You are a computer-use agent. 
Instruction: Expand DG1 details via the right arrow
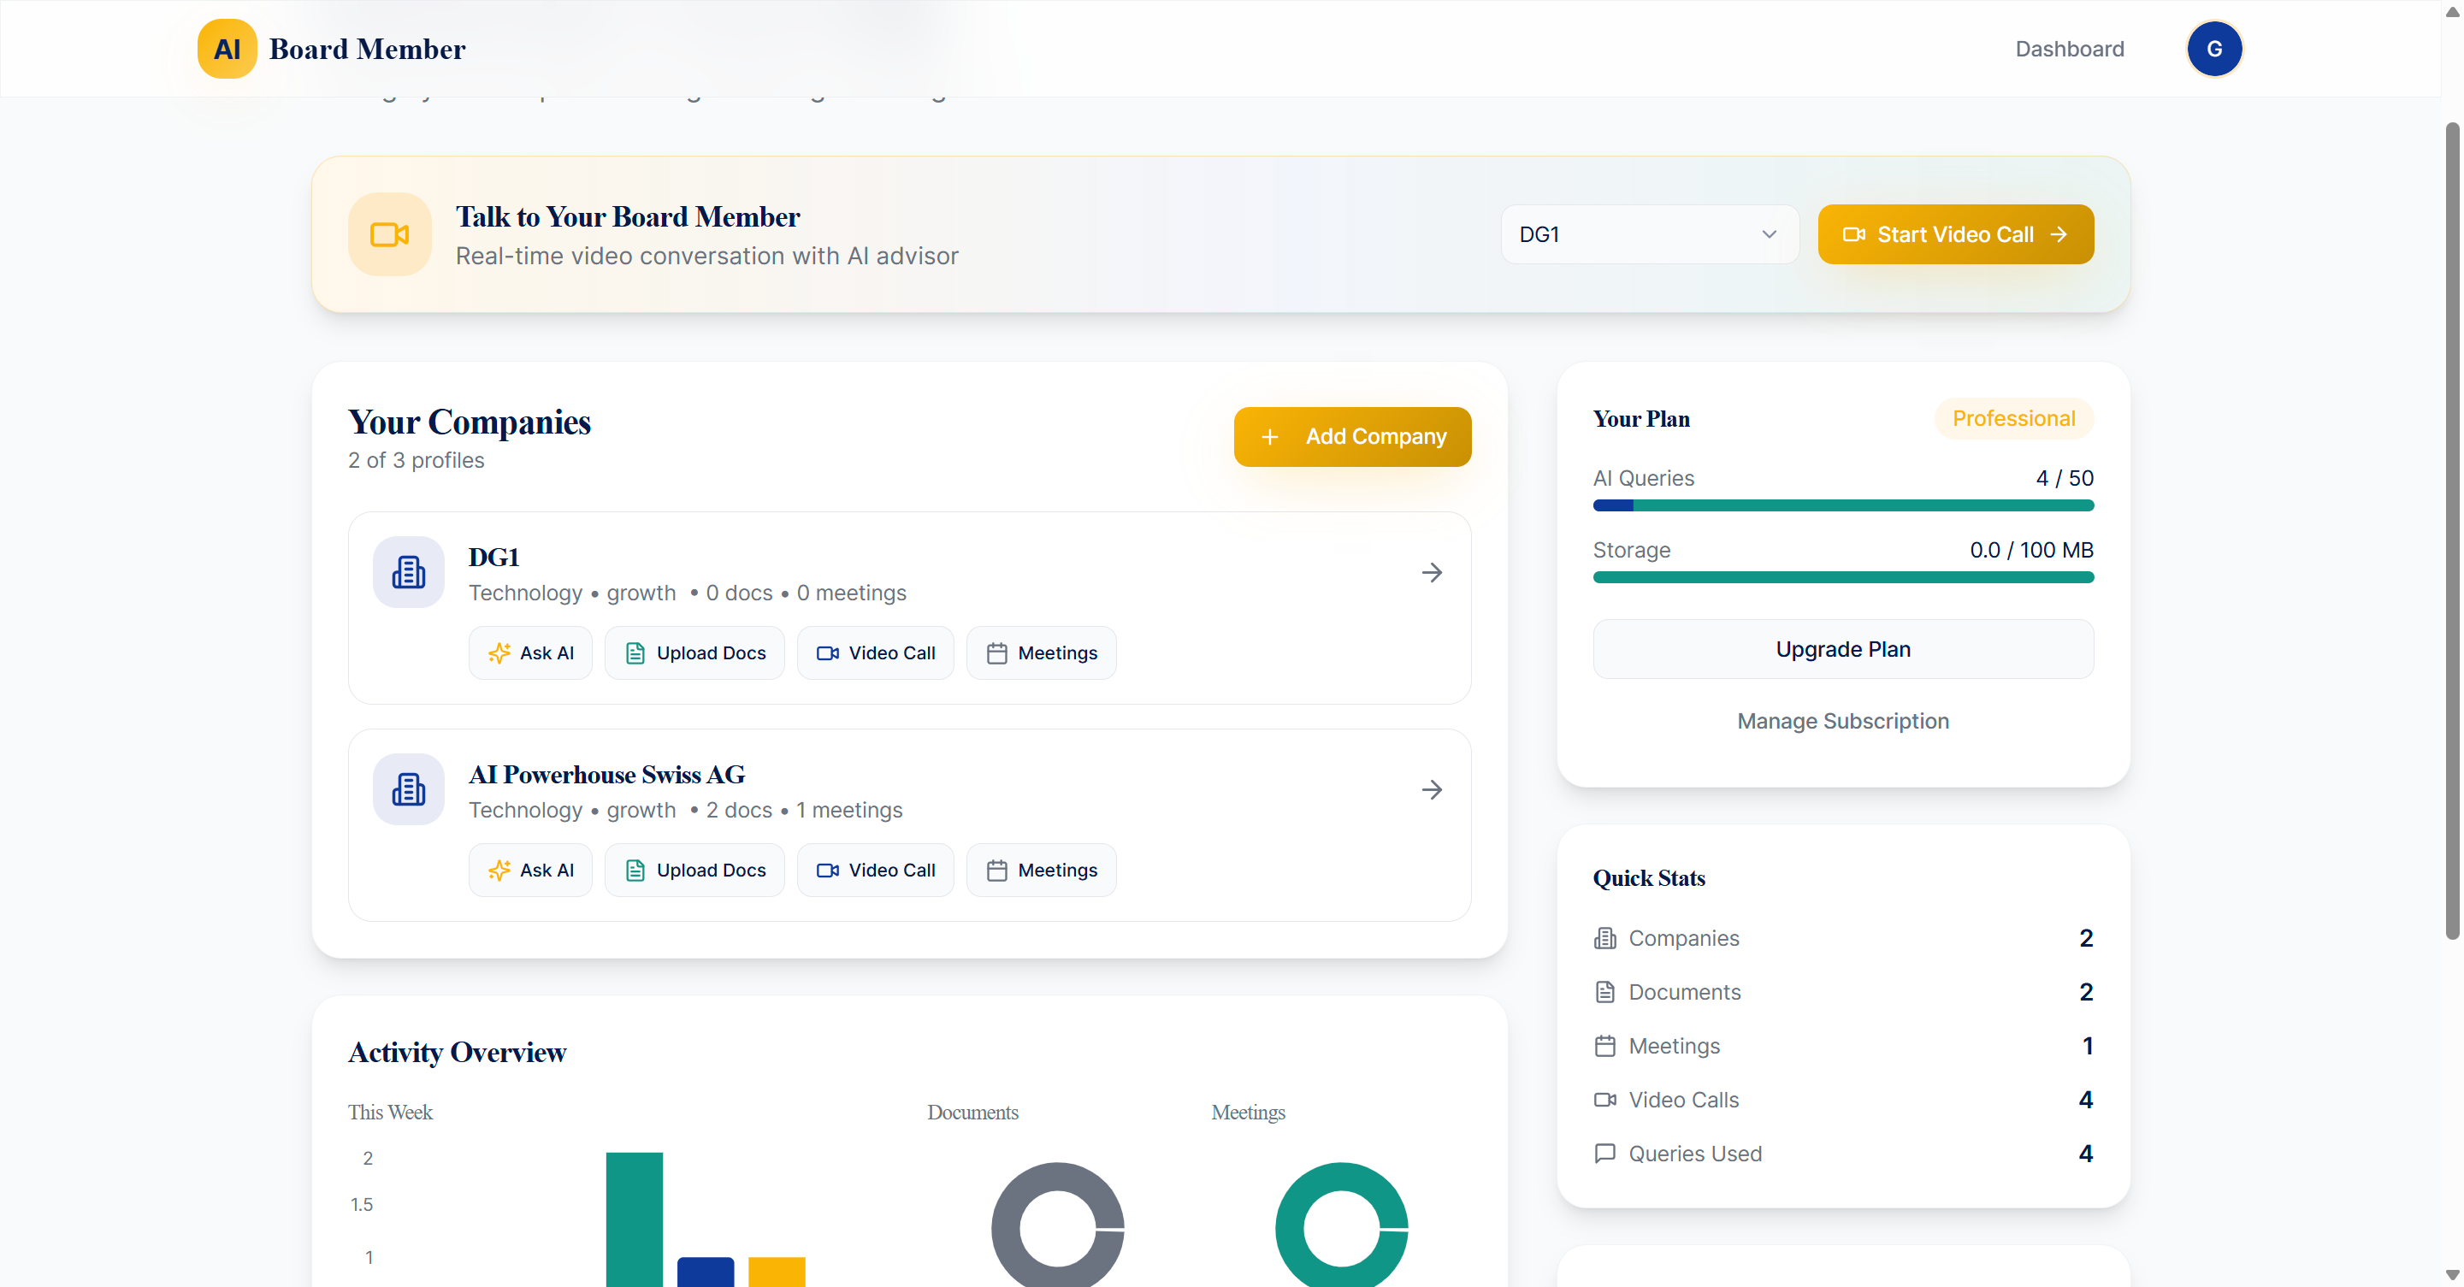pos(1431,572)
